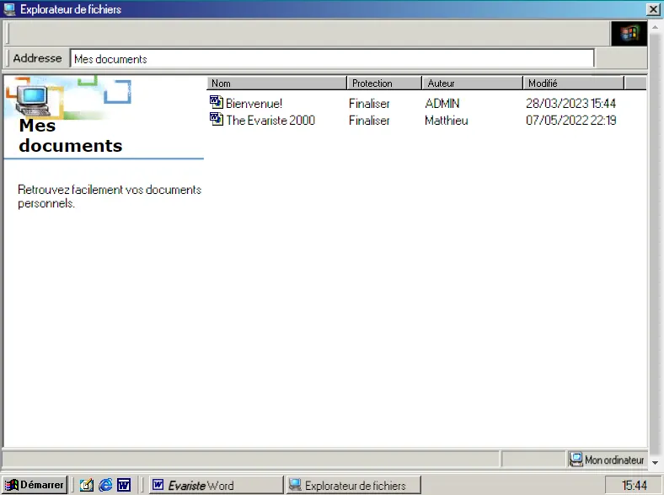Click the Addresse label

37,58
